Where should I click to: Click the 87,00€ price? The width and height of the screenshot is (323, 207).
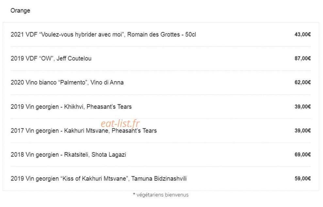point(302,58)
